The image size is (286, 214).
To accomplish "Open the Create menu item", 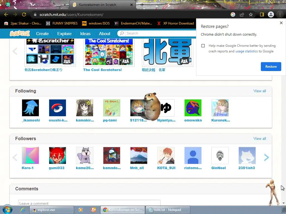I will pos(42,34).
